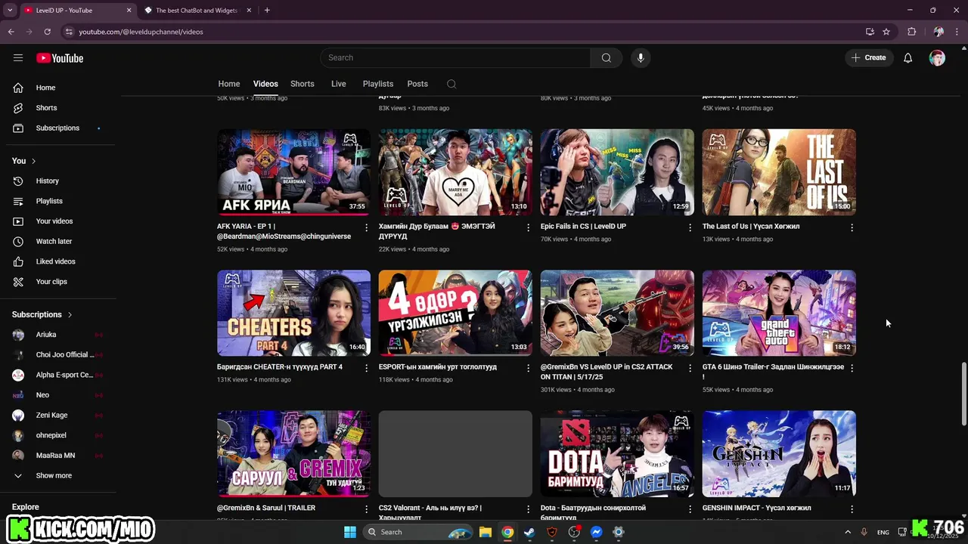This screenshot has width=968, height=544.
Task: Click the Create button
Action: 869,57
